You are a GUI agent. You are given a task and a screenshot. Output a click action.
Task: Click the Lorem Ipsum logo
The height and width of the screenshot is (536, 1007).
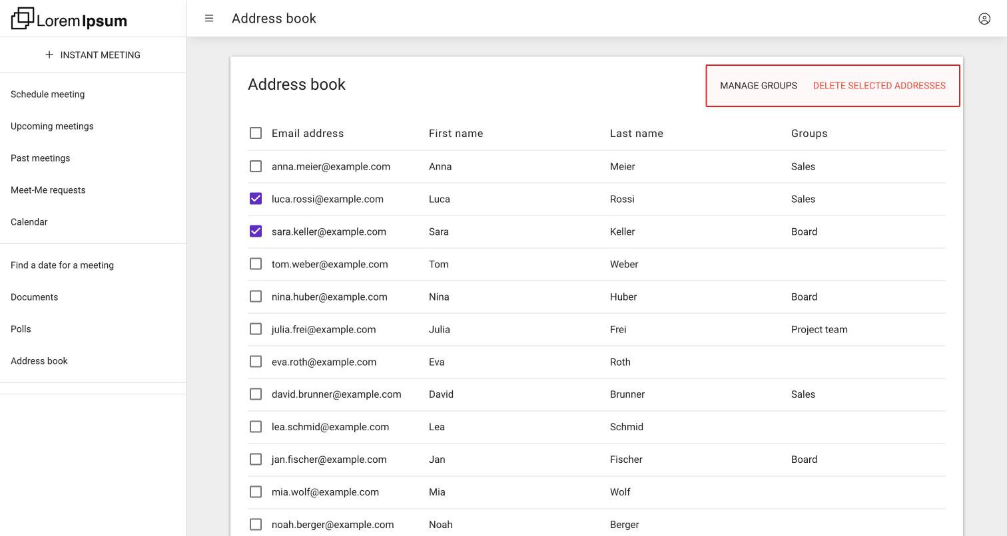click(69, 19)
